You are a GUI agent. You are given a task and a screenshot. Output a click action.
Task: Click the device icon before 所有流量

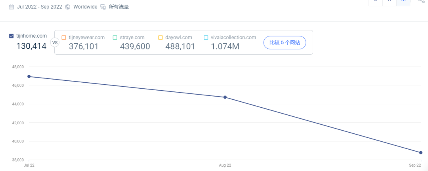(103, 7)
